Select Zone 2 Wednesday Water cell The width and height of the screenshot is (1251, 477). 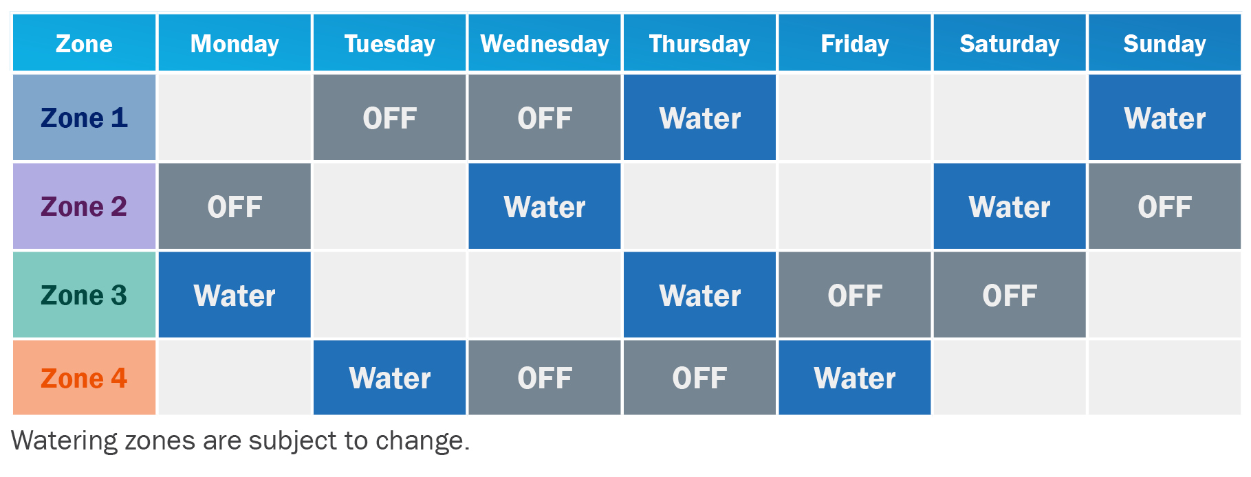coord(545,206)
